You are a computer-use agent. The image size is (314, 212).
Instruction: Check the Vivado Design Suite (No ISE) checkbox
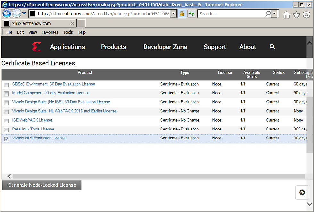click(6, 103)
